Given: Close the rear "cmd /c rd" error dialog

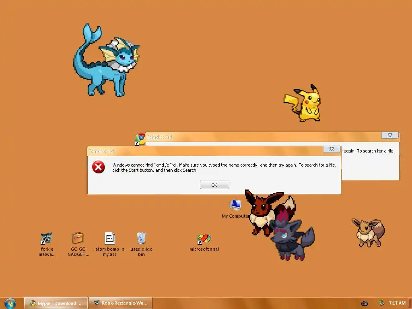Looking at the screenshot, I should pyautogui.click(x=390, y=135).
